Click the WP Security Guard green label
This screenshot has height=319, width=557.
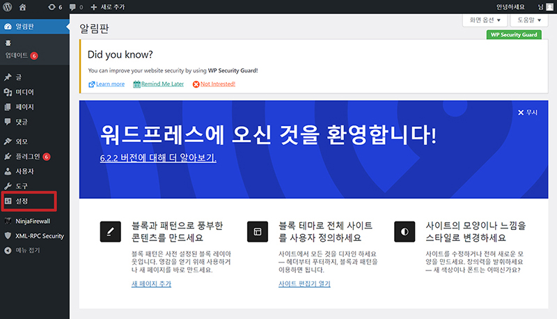pyautogui.click(x=514, y=34)
